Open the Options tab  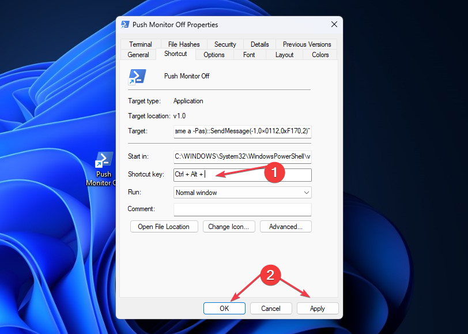214,55
